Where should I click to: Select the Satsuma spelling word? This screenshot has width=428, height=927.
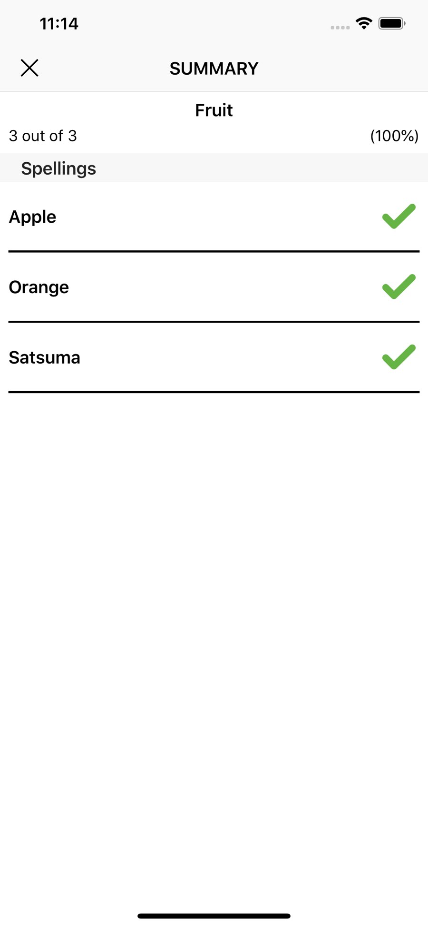[x=45, y=358]
